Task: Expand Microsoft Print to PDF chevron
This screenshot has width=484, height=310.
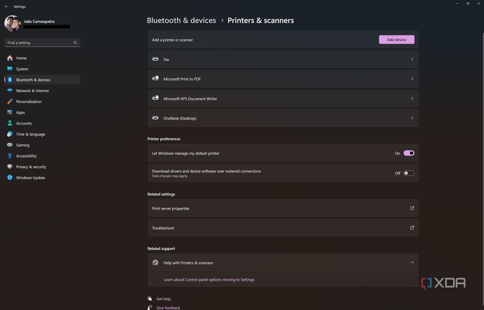Action: click(x=412, y=79)
